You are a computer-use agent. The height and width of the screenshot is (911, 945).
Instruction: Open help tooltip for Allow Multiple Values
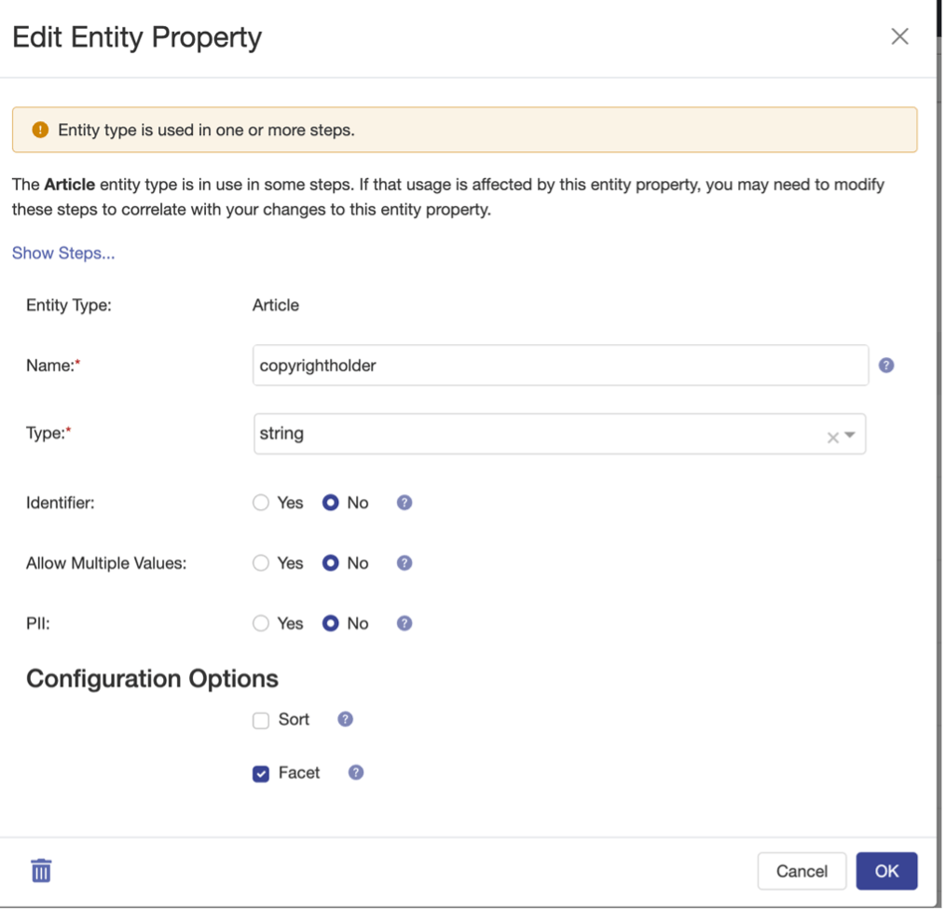tap(404, 563)
